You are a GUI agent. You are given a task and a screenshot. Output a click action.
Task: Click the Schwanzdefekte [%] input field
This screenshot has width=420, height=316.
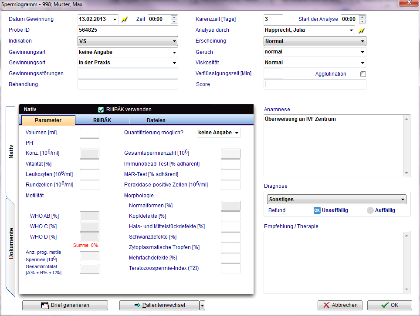(x=230, y=237)
